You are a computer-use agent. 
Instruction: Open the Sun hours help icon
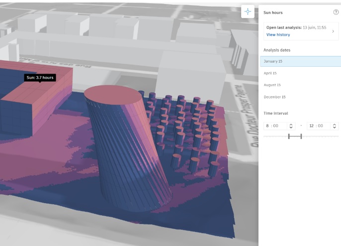pyautogui.click(x=336, y=12)
